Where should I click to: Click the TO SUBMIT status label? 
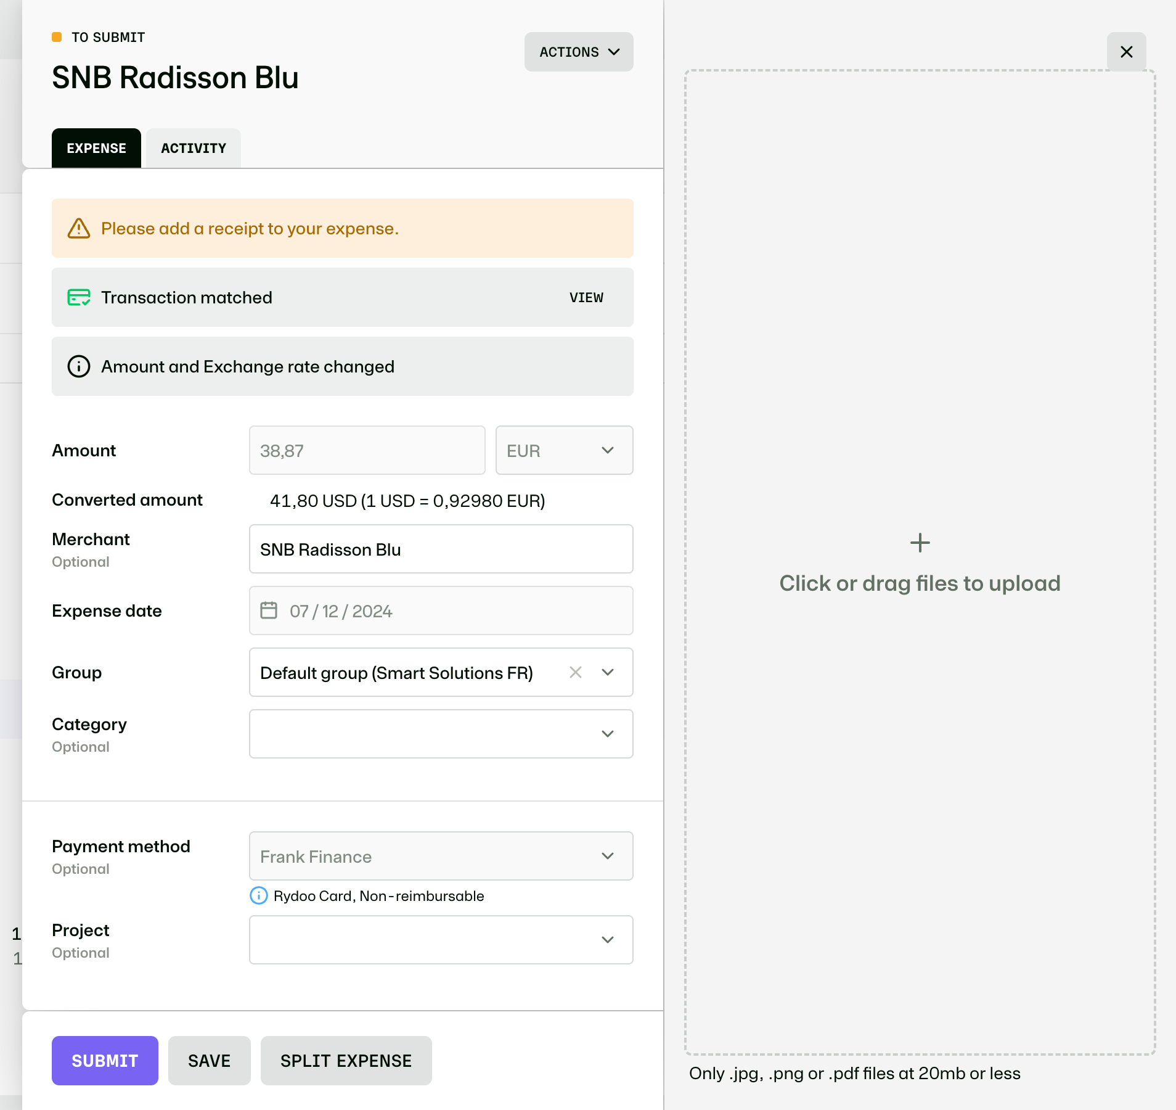108,37
